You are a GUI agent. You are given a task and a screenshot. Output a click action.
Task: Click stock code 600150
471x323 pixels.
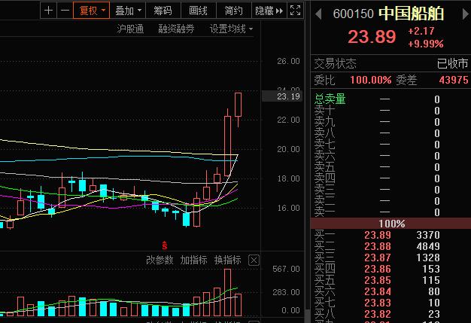pyautogui.click(x=354, y=14)
